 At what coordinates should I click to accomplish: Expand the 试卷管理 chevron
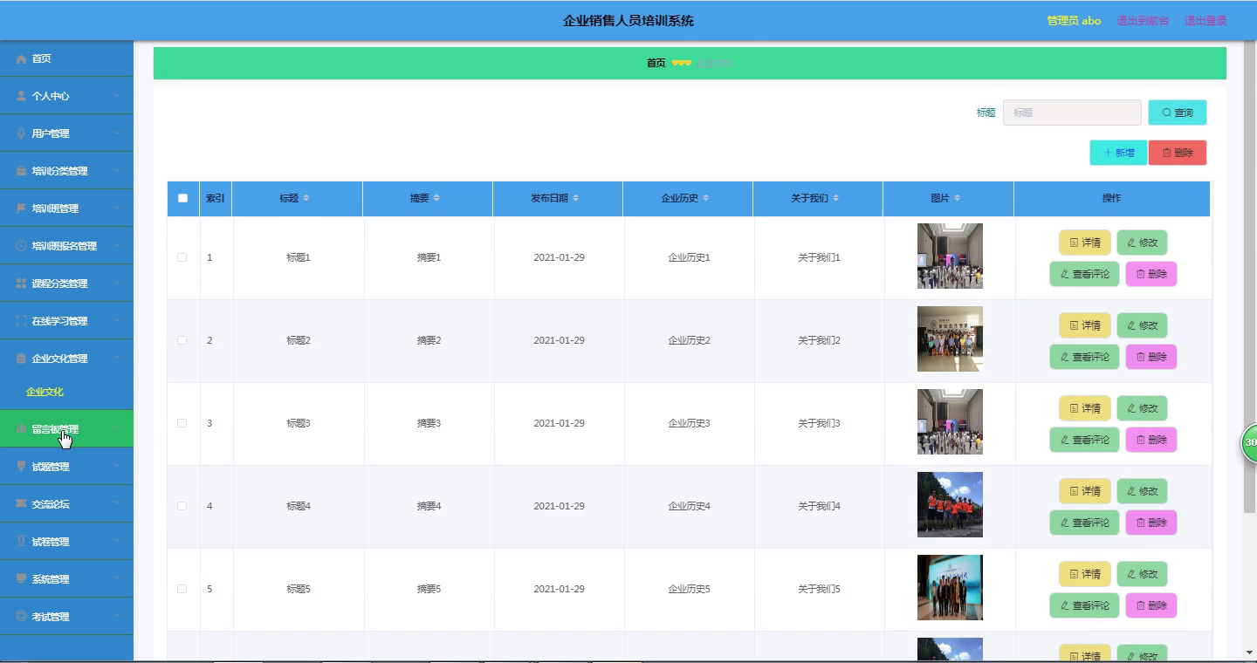click(117, 542)
